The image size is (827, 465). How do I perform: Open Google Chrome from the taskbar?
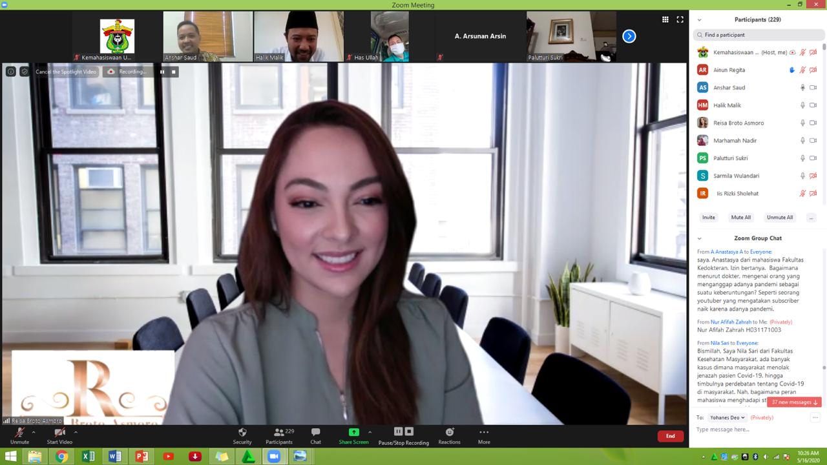click(x=61, y=457)
